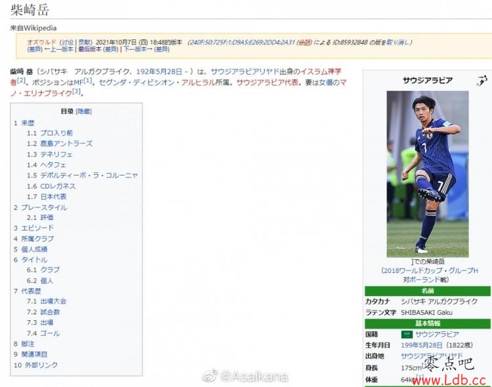
Task: Follow the セグンダ・ディビシオン link
Action: 138,83
